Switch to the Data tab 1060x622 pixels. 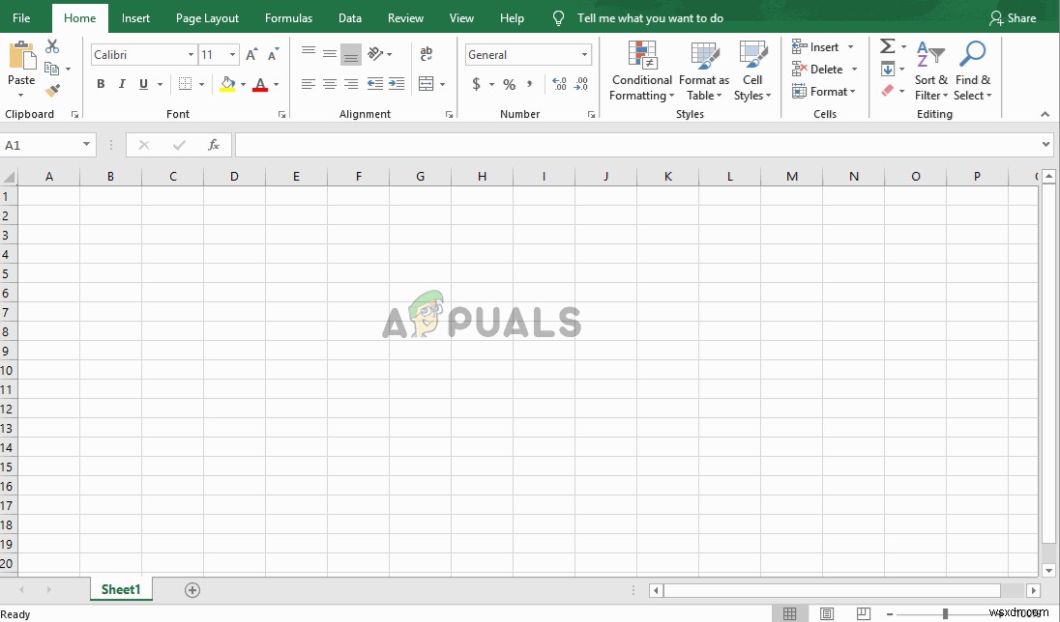coord(349,18)
